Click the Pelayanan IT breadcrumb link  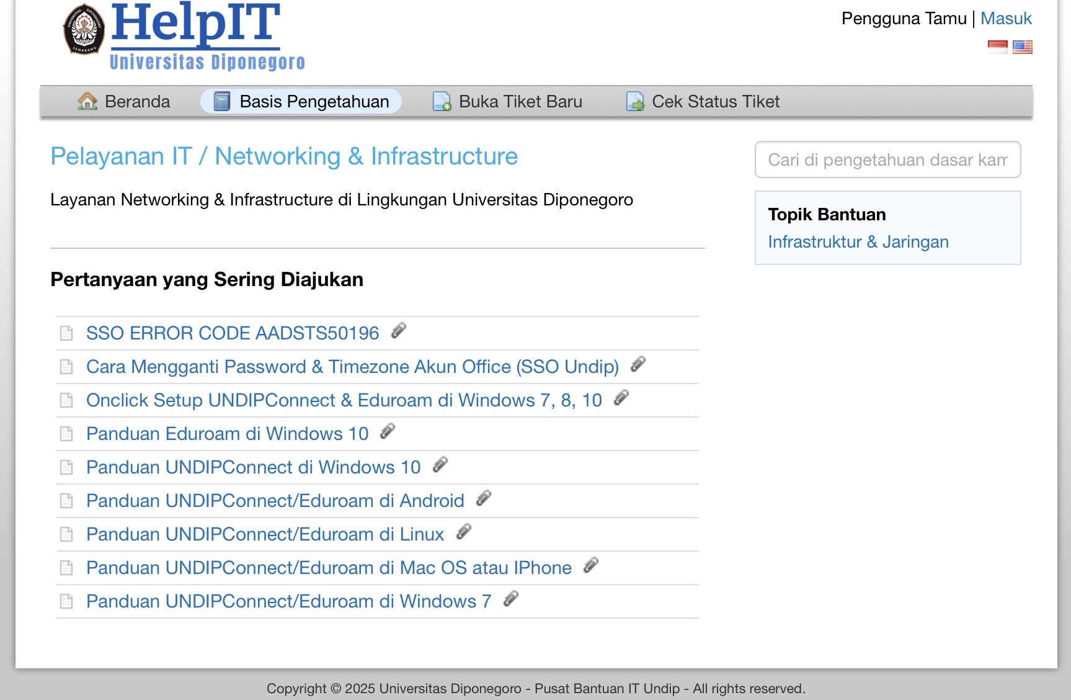coord(122,156)
